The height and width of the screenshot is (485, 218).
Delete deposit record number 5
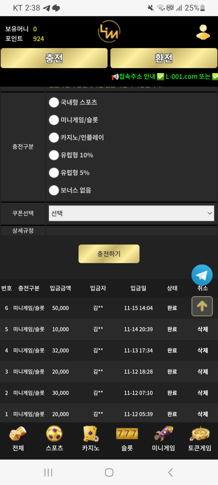point(202,329)
